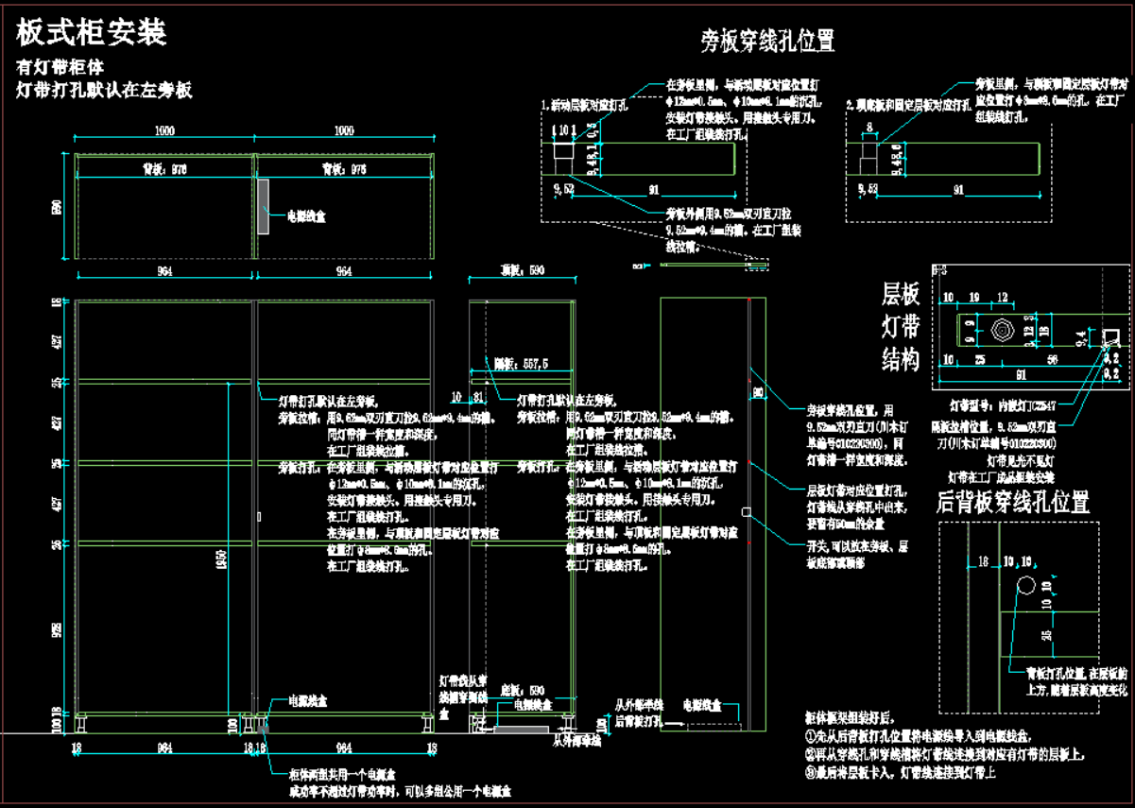Click the gray power box in top view
The width and height of the screenshot is (1135, 808).
[x=264, y=205]
